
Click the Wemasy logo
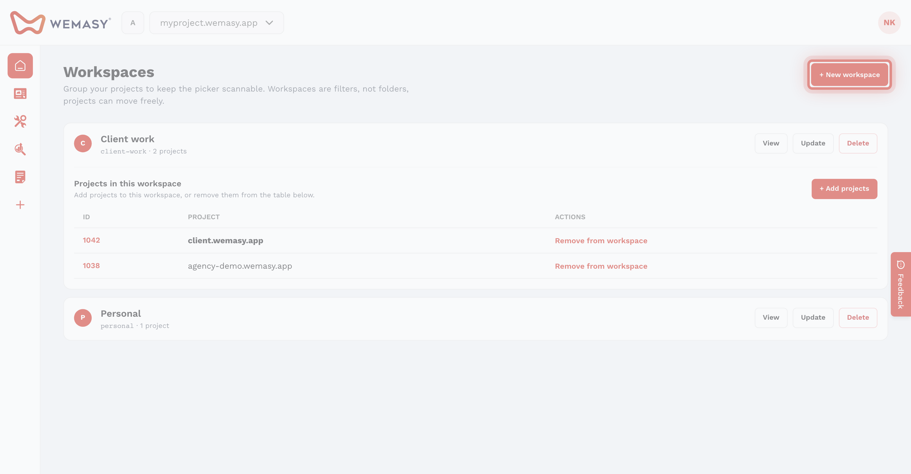tap(60, 23)
